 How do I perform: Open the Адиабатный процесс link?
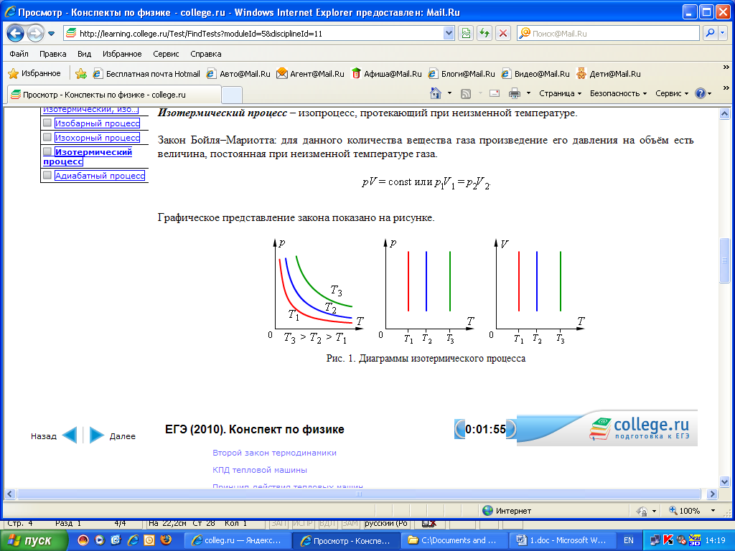click(100, 176)
